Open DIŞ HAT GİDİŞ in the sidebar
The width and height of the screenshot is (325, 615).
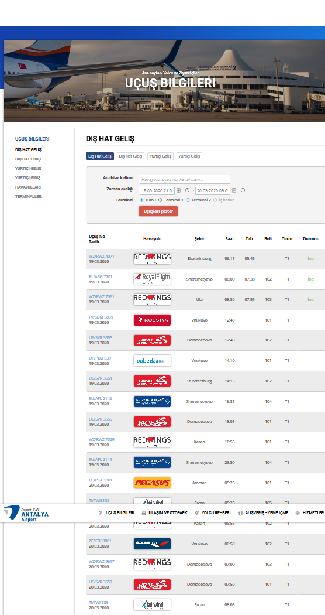28,159
